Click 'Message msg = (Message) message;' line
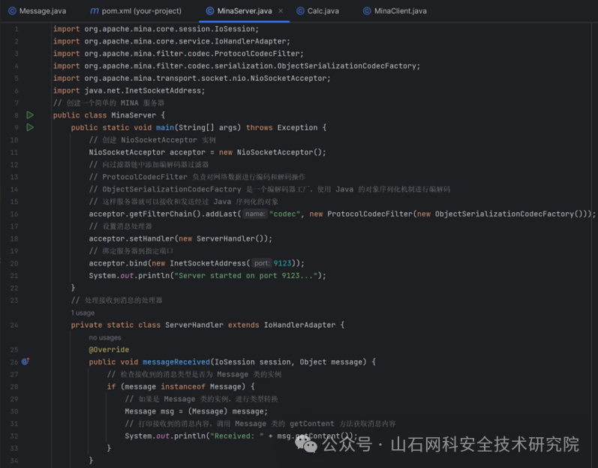 pos(197,412)
